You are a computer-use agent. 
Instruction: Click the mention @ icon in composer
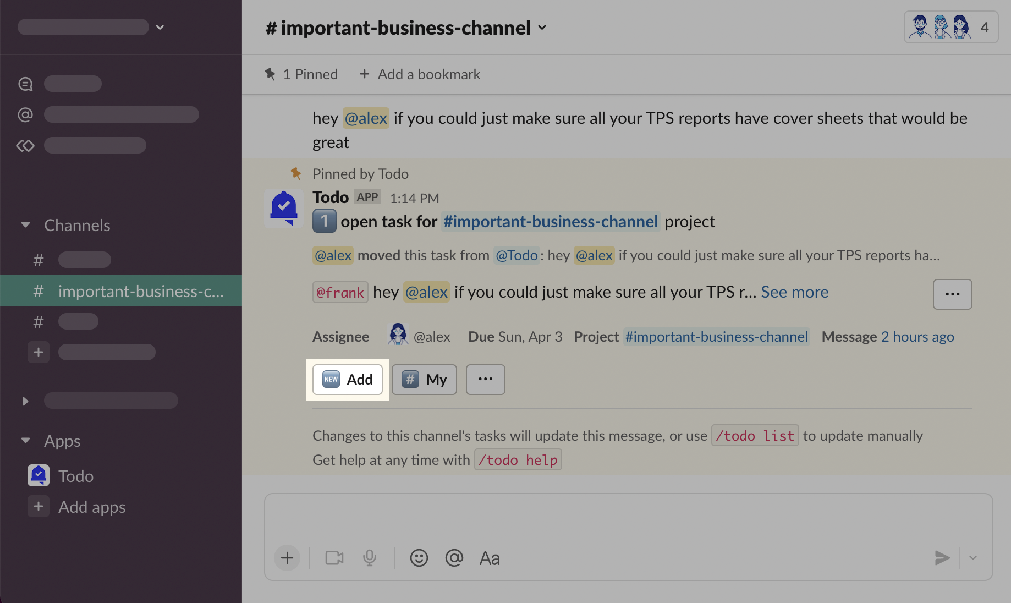454,558
